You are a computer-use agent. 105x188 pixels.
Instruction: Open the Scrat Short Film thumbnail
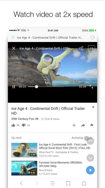pos(24,150)
